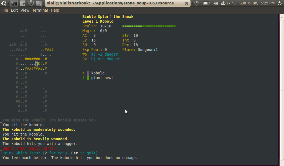Screen dimensions: 284x166
Task: Click the scrollbar up arrow
Action: 282,17
